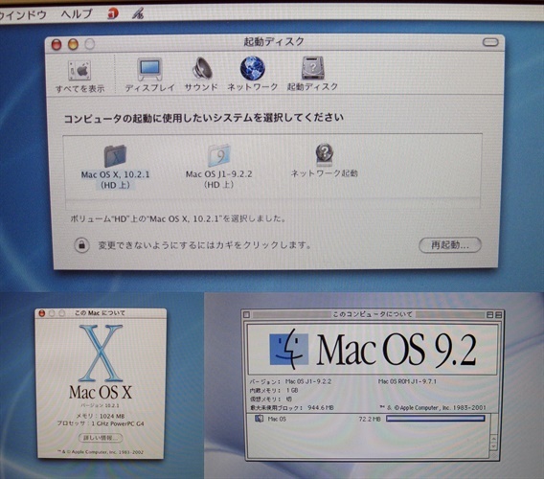This screenshot has width=544, height=479.
Task: Close the この Mac について window
Action: 42,313
